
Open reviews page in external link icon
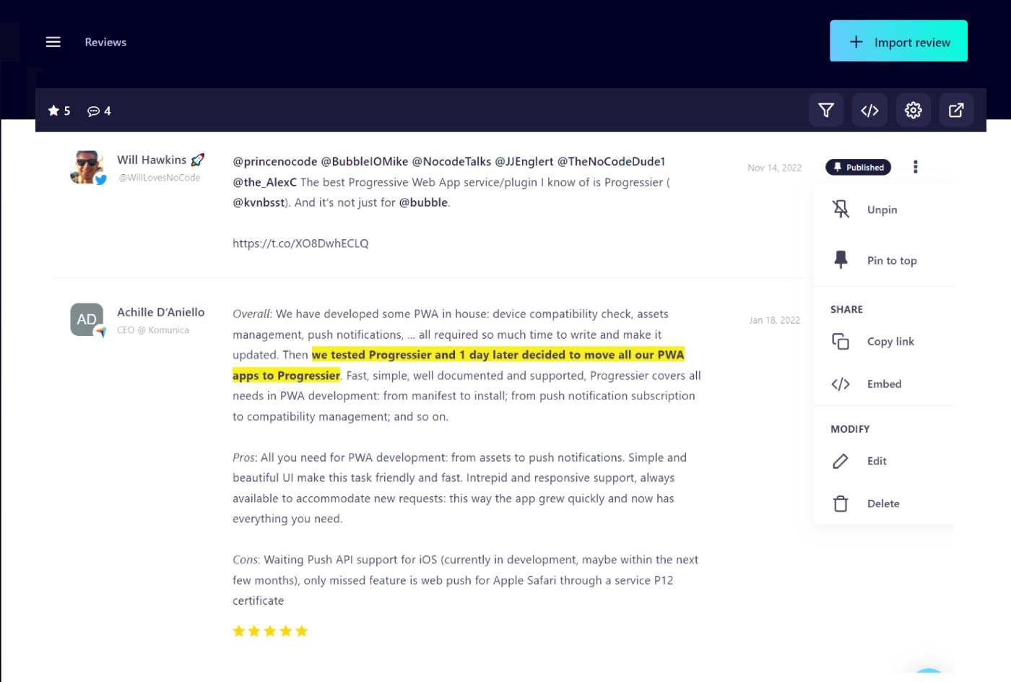tap(956, 110)
